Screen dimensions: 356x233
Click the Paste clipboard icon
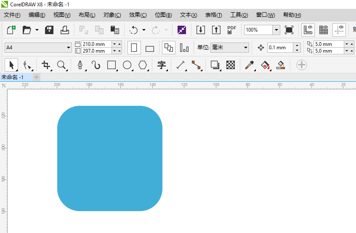(114, 30)
